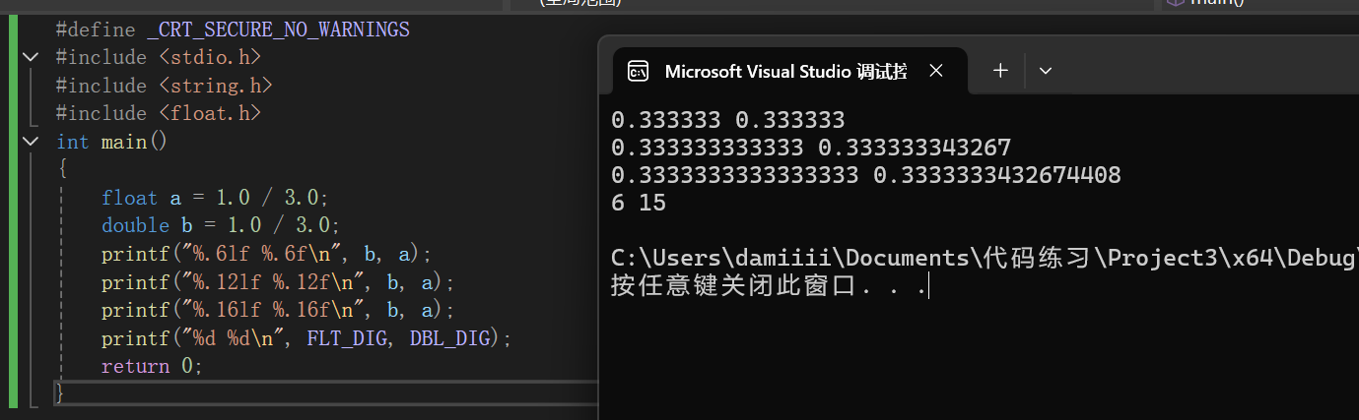Click the closing brace of main
The height and width of the screenshot is (420, 1359).
pyautogui.click(x=60, y=392)
